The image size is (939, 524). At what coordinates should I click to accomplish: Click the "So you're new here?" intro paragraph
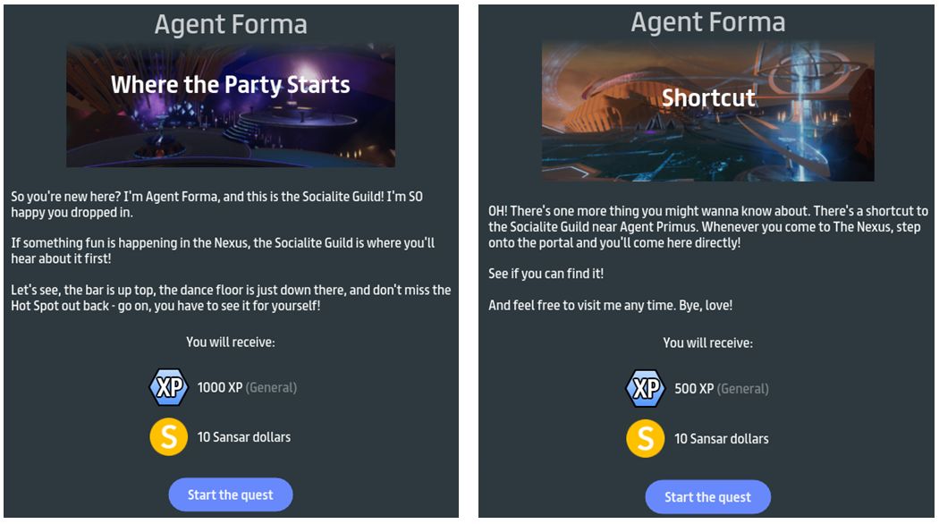[x=216, y=204]
